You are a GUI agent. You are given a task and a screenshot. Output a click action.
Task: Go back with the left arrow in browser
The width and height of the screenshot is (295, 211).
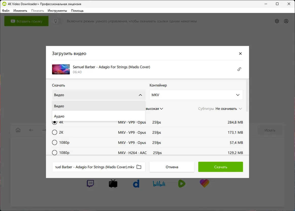pyautogui.click(x=31, y=130)
